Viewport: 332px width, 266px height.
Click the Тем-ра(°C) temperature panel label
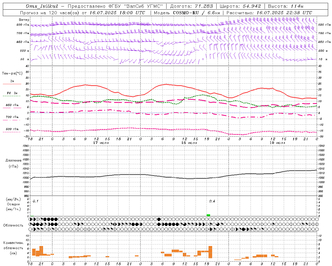pos(12,73)
